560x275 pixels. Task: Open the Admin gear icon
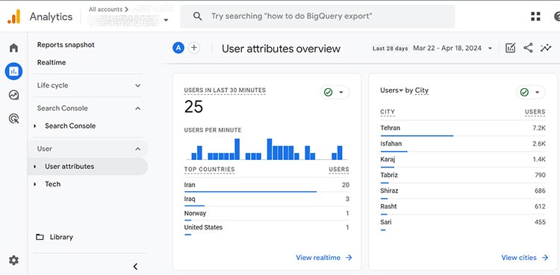point(13,260)
